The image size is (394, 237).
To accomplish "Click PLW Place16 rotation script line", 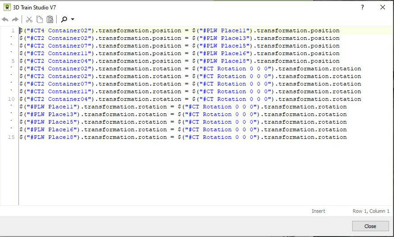I will click(x=183, y=130).
